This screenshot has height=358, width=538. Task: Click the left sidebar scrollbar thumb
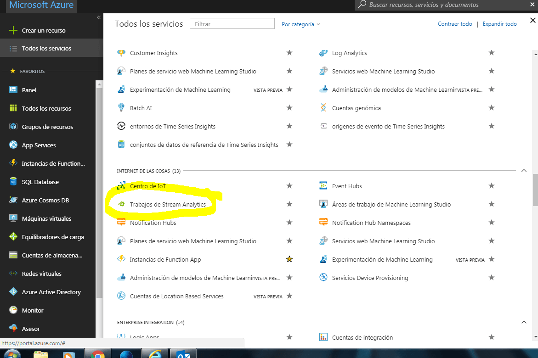pyautogui.click(x=99, y=193)
